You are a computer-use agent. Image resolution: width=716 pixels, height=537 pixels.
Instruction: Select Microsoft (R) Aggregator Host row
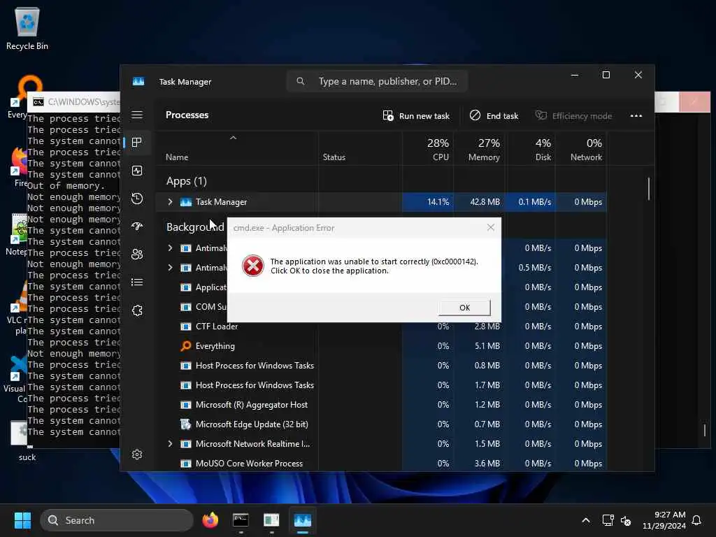tap(381, 405)
